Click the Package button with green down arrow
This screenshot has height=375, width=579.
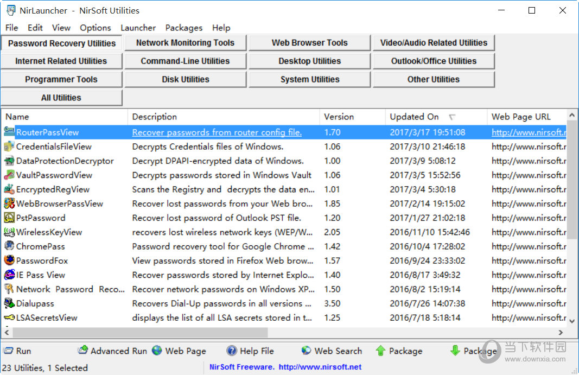pos(473,351)
